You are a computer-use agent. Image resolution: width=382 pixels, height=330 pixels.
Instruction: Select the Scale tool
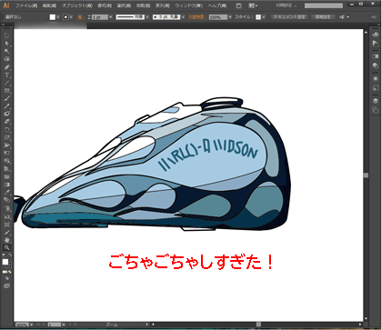coord(6,138)
